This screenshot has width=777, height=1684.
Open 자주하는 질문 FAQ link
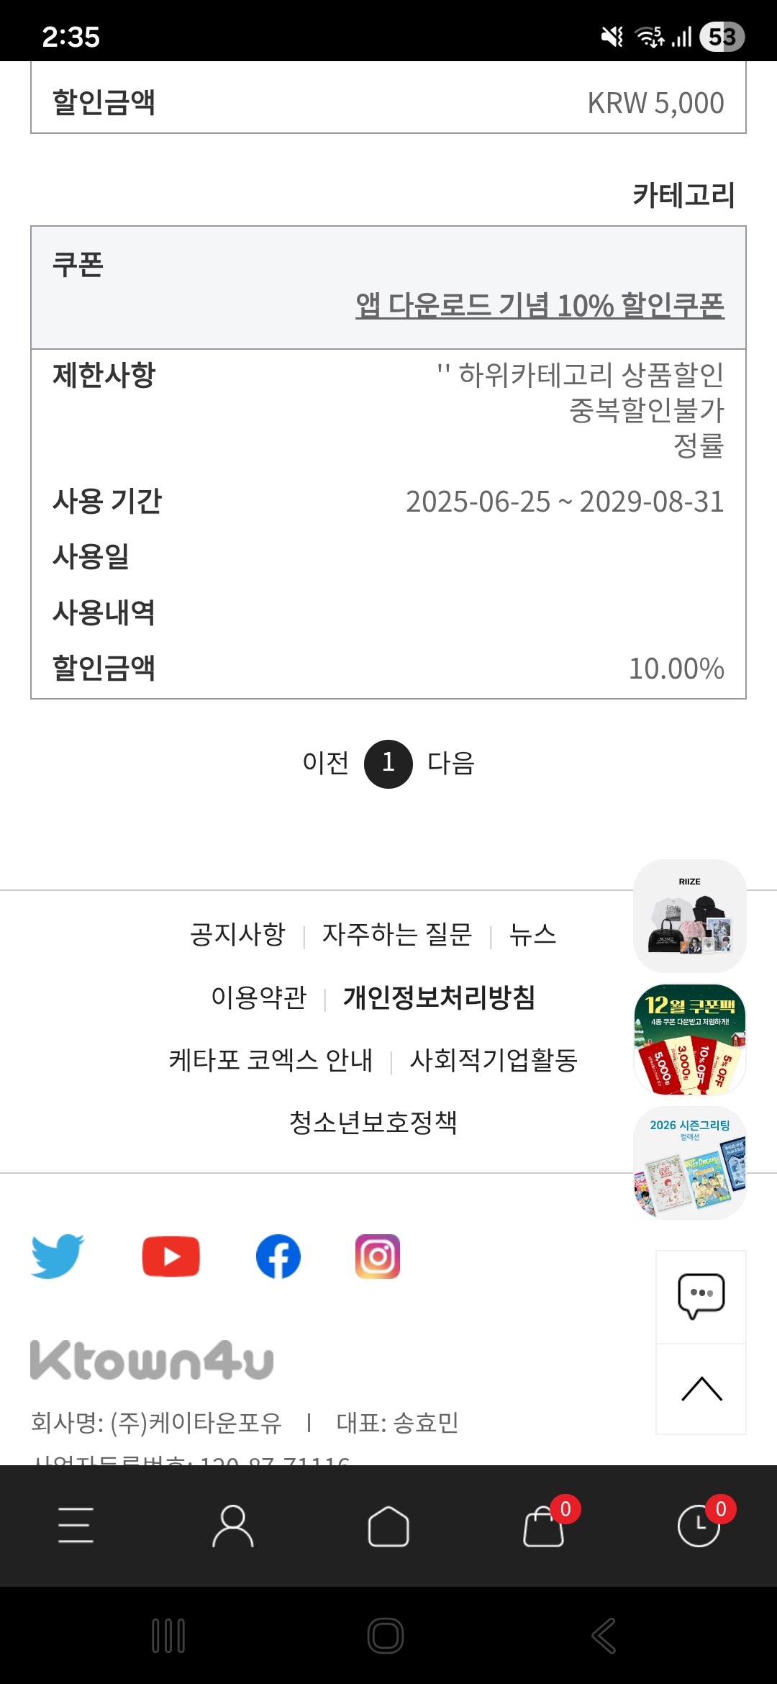coord(397,935)
